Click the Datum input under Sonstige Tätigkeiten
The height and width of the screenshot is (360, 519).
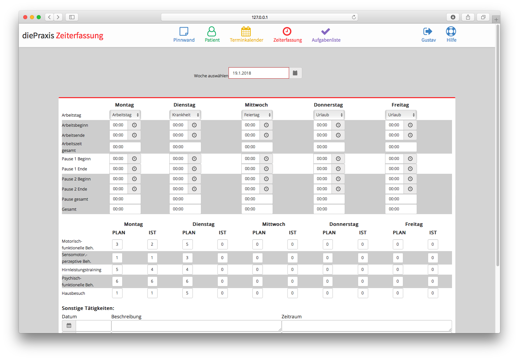pyautogui.click(x=94, y=325)
